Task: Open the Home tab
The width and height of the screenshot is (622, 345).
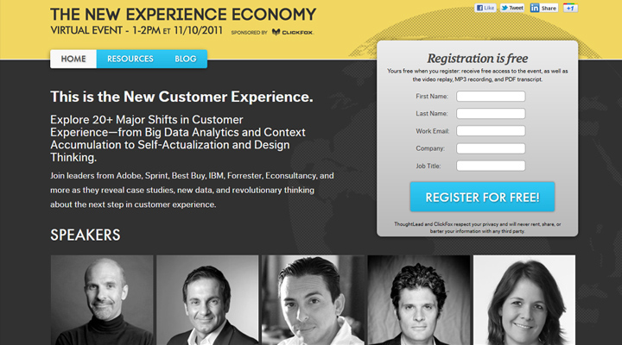Action: point(73,59)
